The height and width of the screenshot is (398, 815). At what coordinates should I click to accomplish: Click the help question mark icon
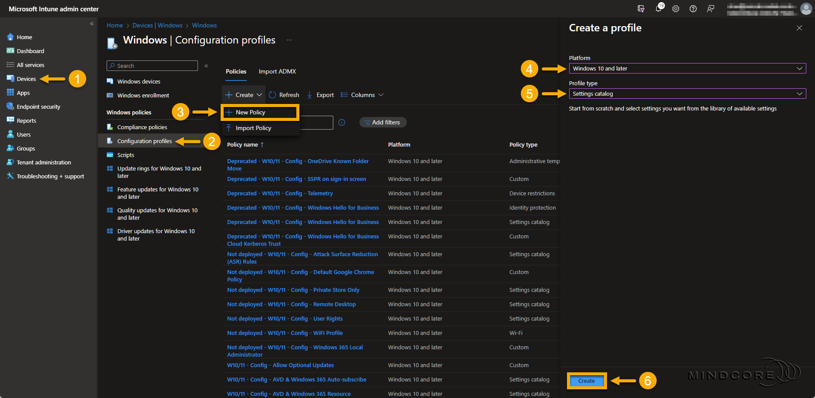[x=693, y=9]
